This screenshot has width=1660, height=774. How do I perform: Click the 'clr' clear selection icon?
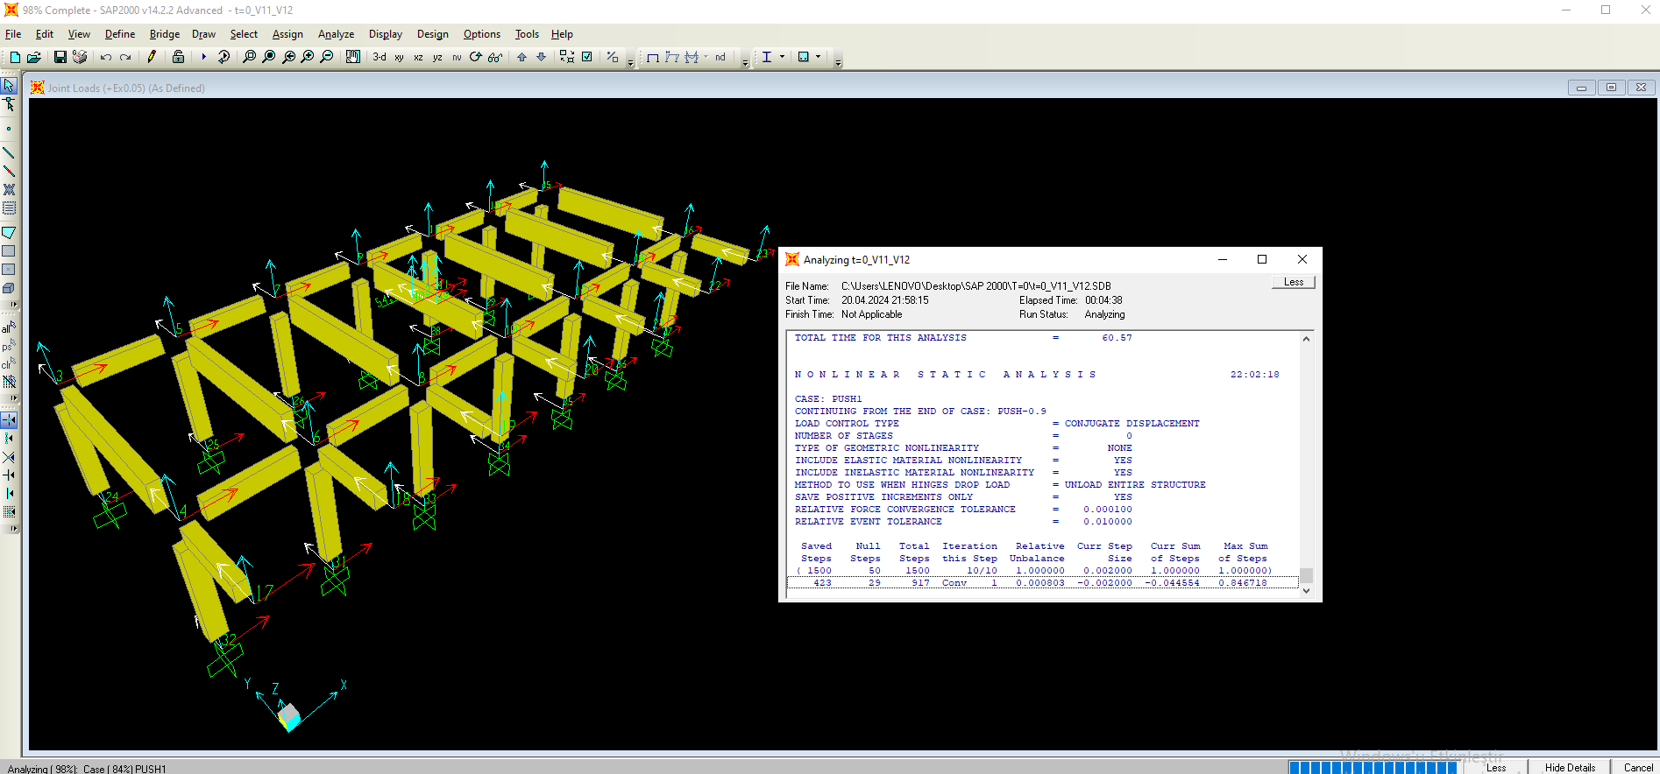pyautogui.click(x=9, y=363)
